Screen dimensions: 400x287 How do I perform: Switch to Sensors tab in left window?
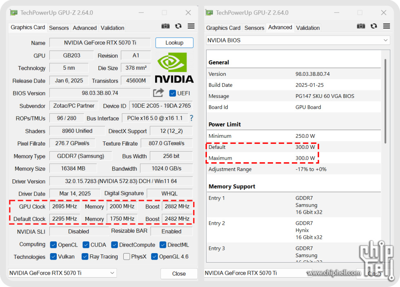(59, 28)
